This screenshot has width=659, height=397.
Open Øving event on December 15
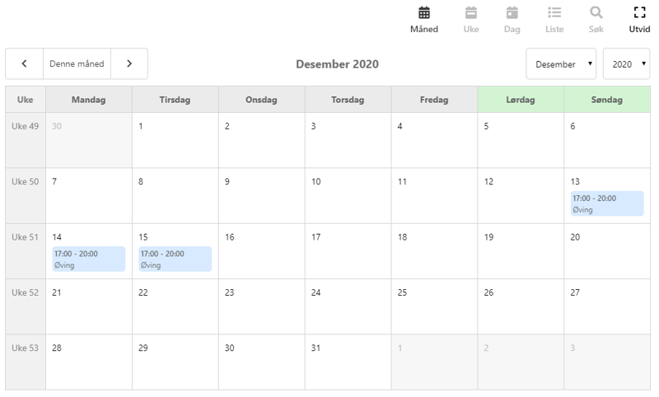pos(175,259)
